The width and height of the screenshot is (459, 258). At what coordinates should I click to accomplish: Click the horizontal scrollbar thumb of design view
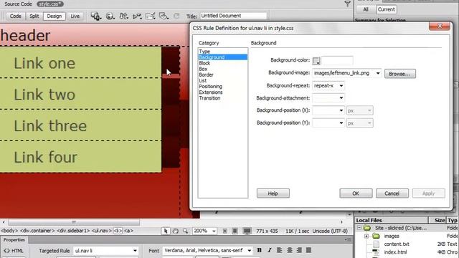(74, 222)
